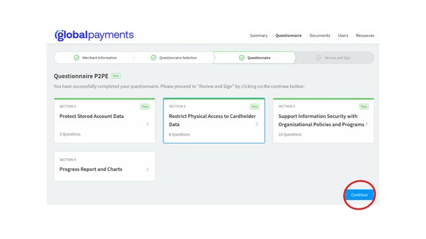Click the Questionnaire Selection checkmark icon
The width and height of the screenshot is (426, 239).
[153, 58]
